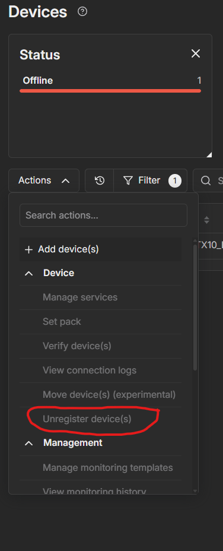Image resolution: width=223 pixels, height=551 pixels.
Task: Click the search magnifier icon in toolbar
Action: (205, 180)
